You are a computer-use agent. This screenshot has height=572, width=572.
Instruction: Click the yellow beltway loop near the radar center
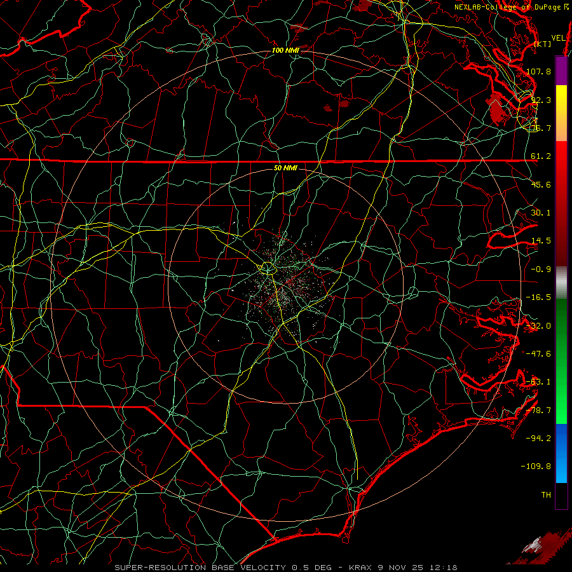click(x=267, y=268)
